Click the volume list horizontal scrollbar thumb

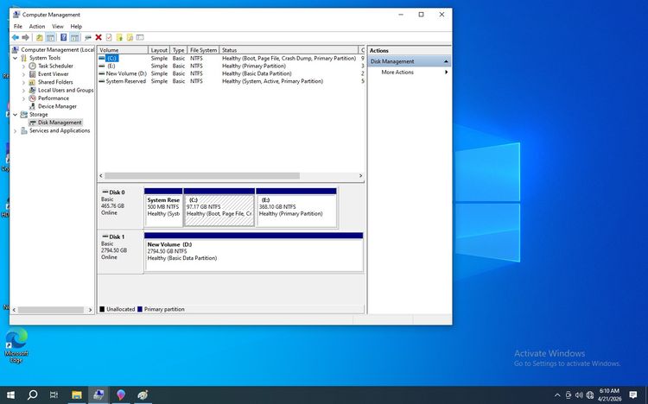click(x=202, y=176)
